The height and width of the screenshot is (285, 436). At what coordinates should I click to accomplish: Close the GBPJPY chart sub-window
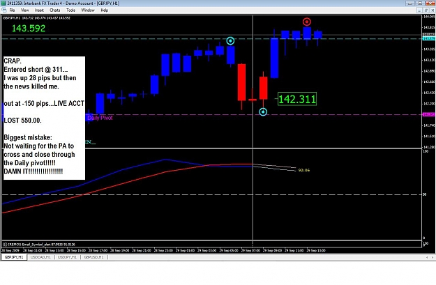click(x=433, y=10)
